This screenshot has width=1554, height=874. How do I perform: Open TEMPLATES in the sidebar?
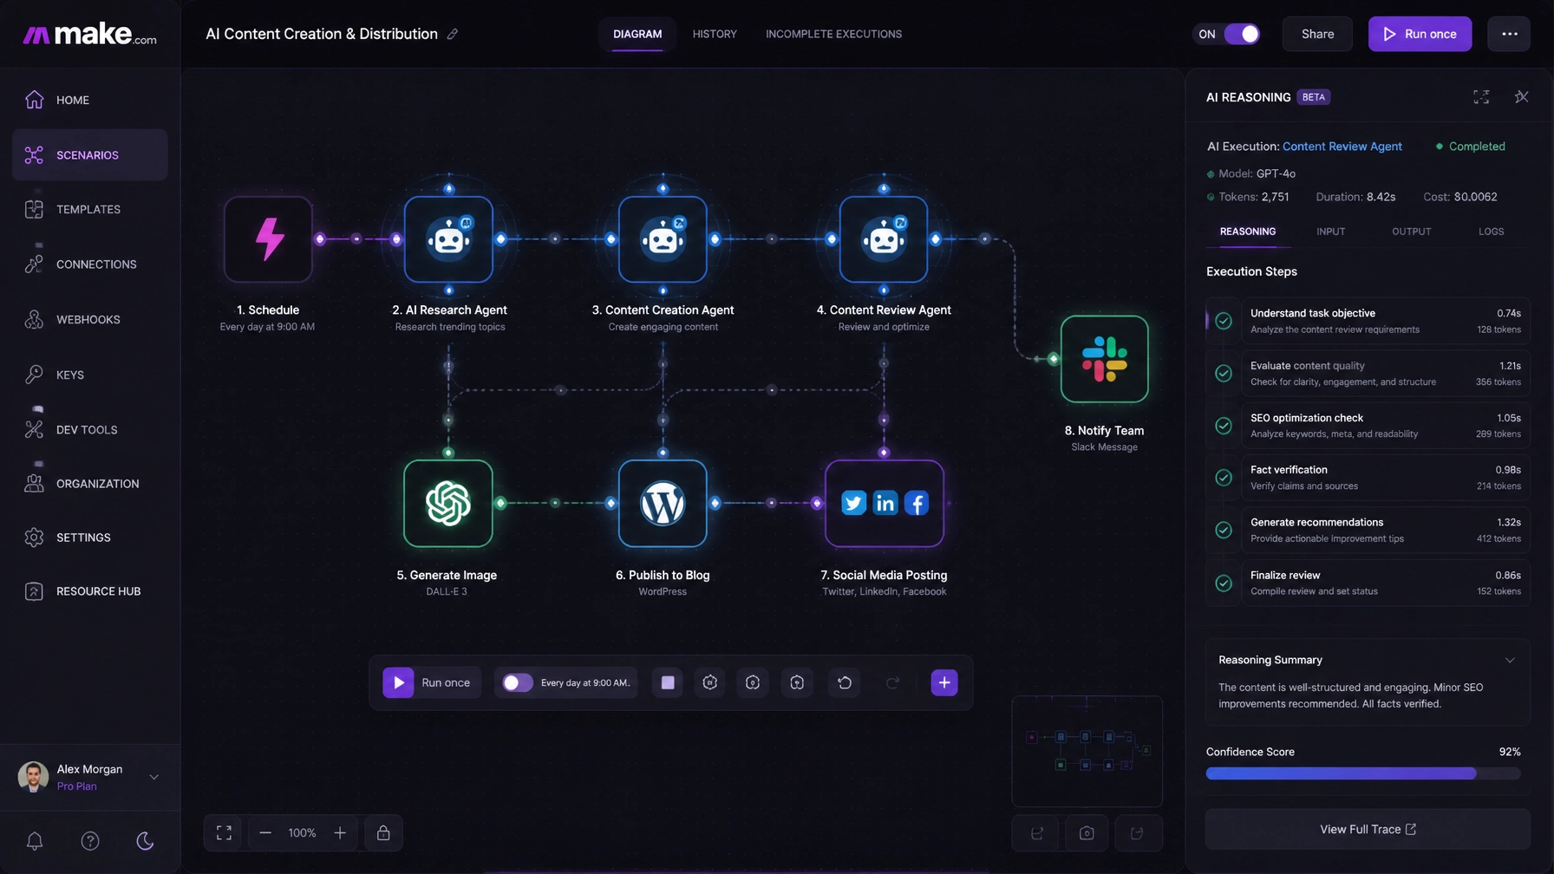click(x=90, y=209)
